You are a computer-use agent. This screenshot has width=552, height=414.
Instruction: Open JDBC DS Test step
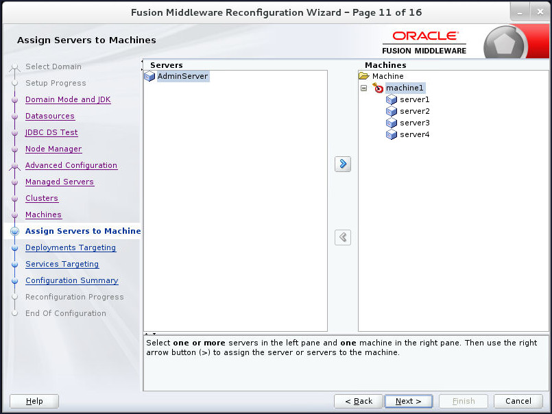(51, 132)
